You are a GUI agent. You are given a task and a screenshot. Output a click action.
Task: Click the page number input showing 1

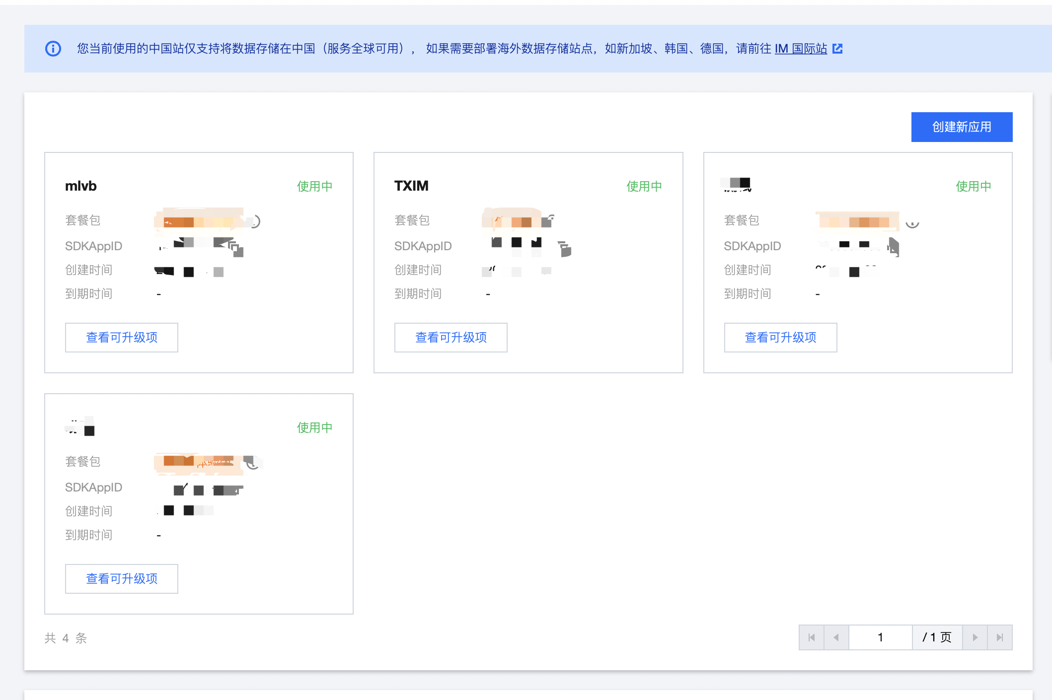pos(880,637)
